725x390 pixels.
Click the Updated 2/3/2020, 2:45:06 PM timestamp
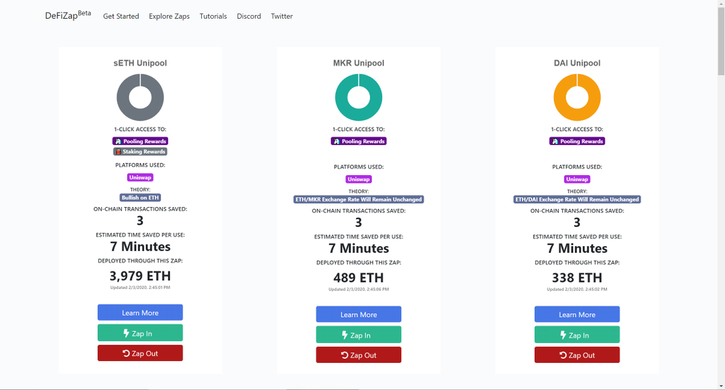(x=359, y=289)
